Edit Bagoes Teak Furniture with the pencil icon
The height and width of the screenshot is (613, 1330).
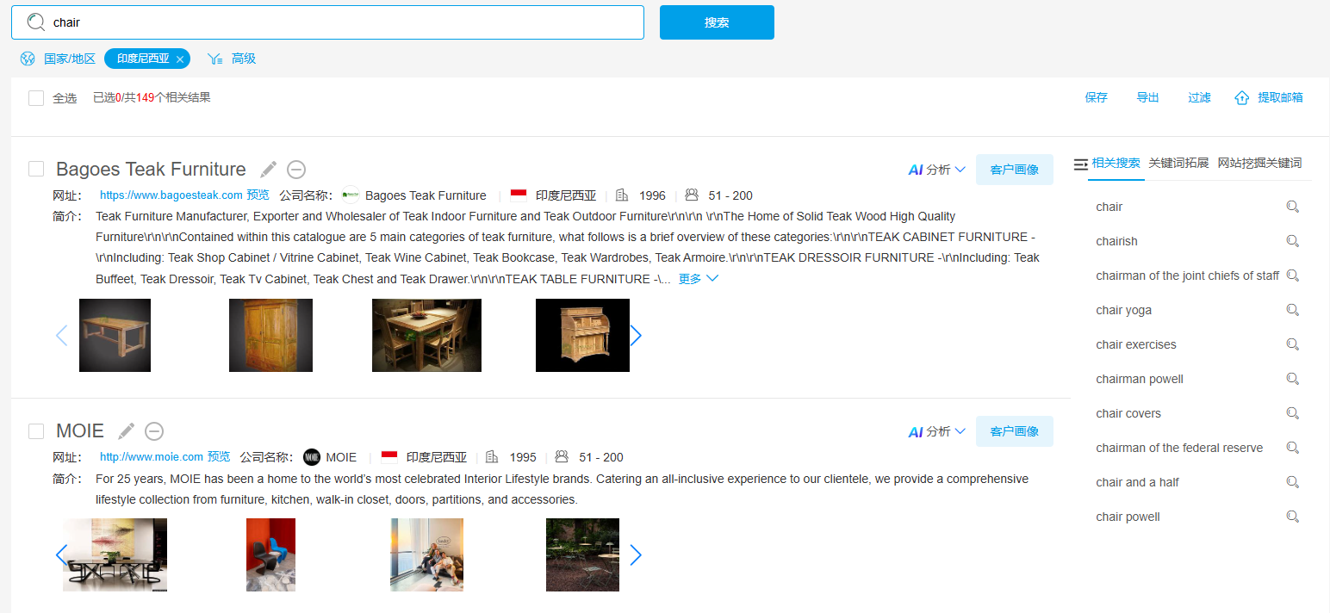(269, 170)
